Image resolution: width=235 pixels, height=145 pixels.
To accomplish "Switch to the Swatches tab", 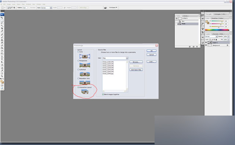I will tap(214, 18).
